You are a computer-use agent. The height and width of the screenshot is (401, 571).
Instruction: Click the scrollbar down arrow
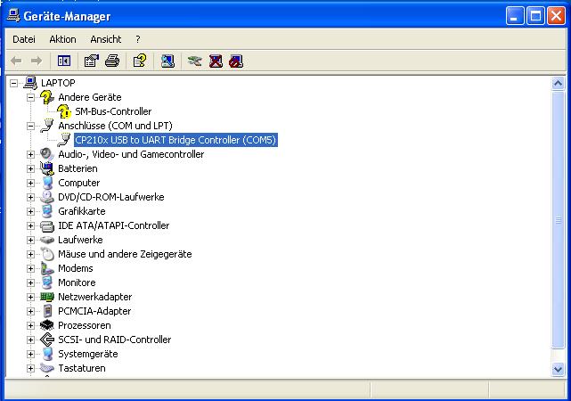point(558,369)
